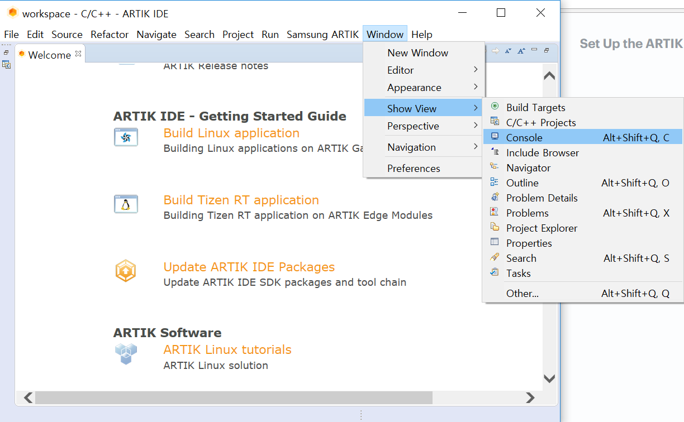Open the Edit menu

[x=35, y=34]
